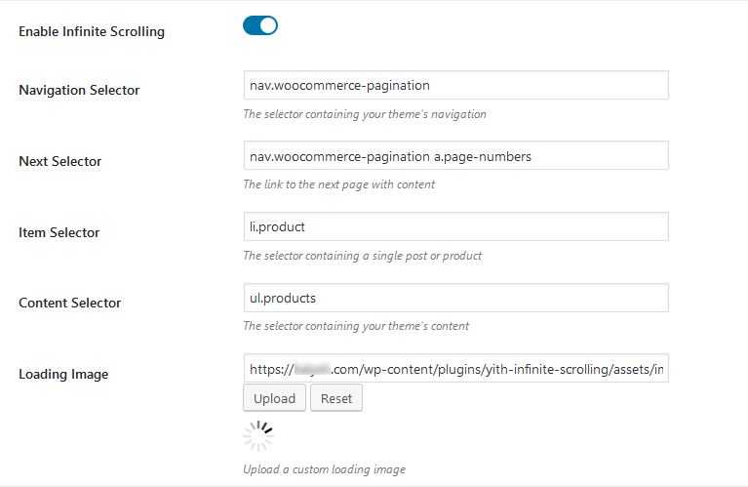Focus the Next Selector input box
The image size is (748, 487).
coord(456,155)
